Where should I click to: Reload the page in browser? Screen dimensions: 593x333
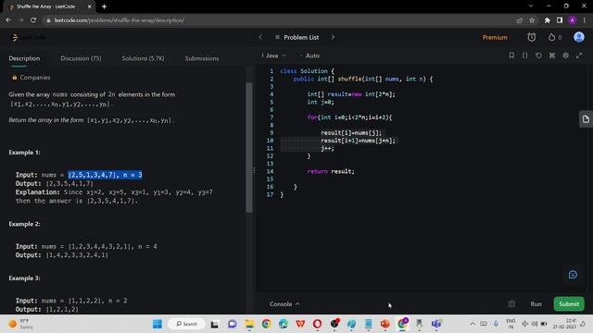[x=33, y=20]
